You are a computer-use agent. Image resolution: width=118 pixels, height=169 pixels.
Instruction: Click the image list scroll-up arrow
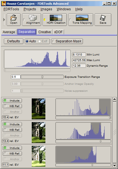[x=115, y=99]
